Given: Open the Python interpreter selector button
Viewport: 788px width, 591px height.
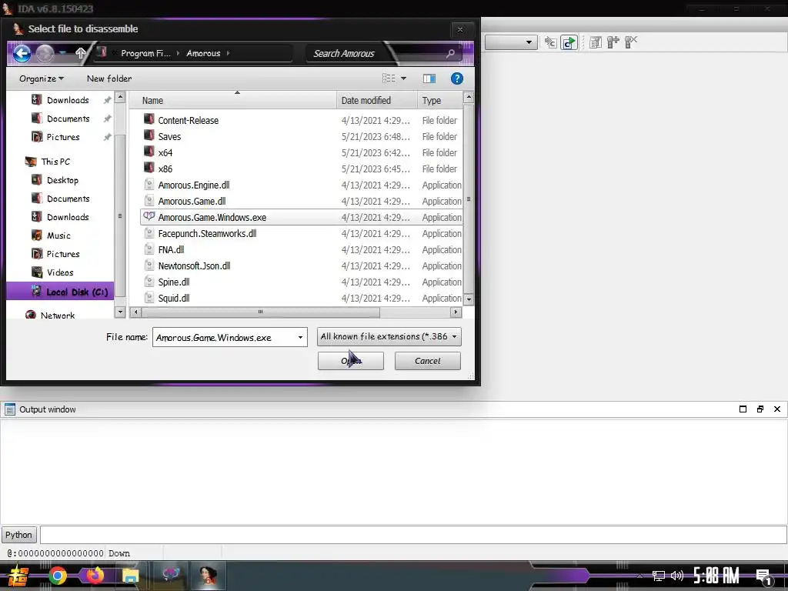Looking at the screenshot, I should point(18,535).
